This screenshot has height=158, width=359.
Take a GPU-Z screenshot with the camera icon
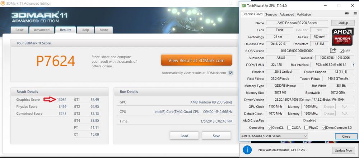tap(346, 13)
